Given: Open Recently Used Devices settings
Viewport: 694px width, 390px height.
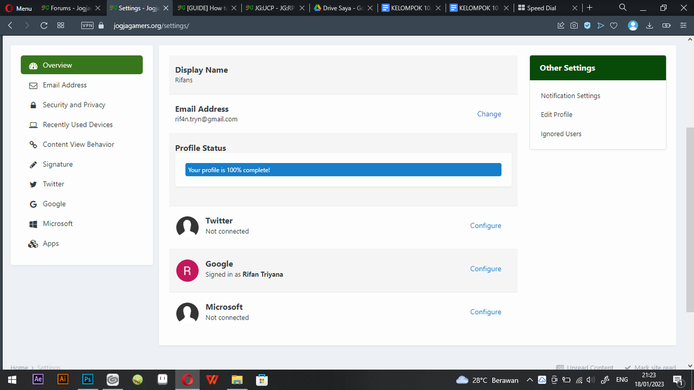Looking at the screenshot, I should 82,125.
